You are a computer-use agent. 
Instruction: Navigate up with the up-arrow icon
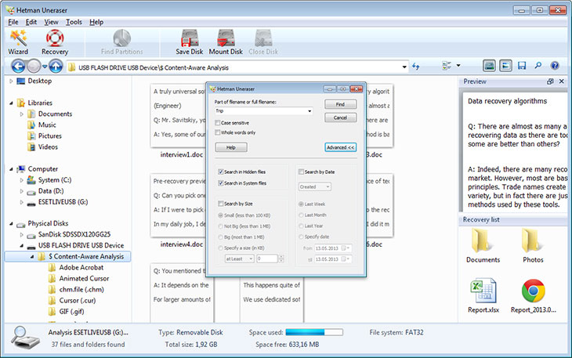point(56,67)
